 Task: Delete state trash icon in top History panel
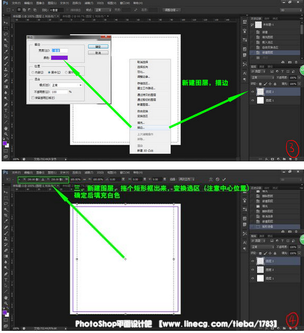click(296, 62)
